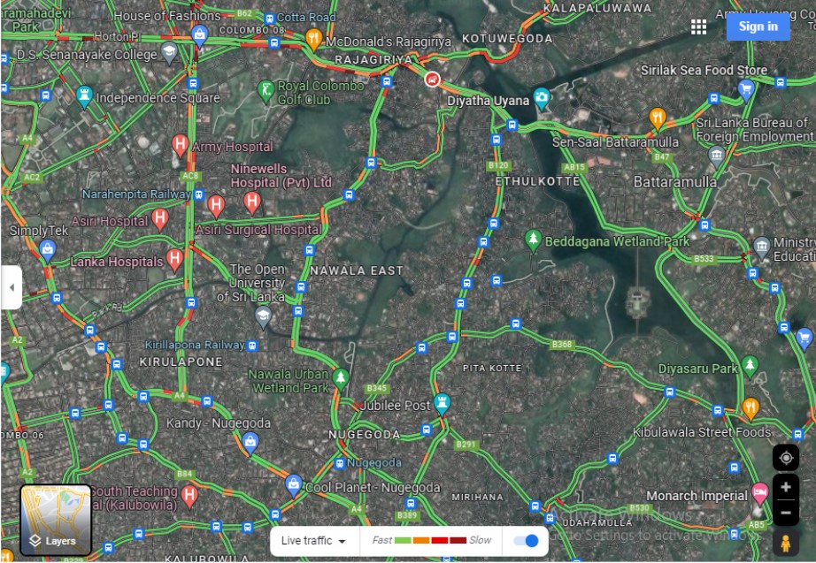Screen dimensions: 816x563
Task: Expand the collapsed side panel arrow
Action: pyautogui.click(x=11, y=287)
